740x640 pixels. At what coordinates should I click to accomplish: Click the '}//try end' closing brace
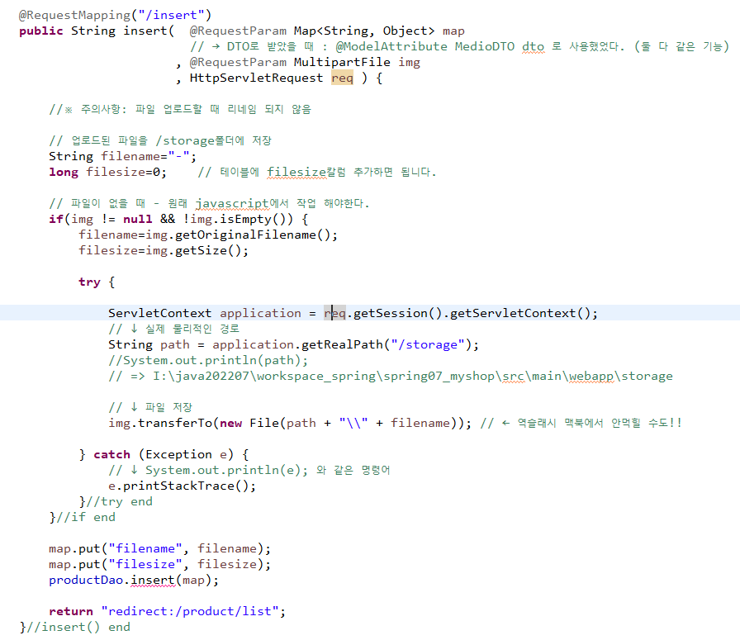click(116, 501)
